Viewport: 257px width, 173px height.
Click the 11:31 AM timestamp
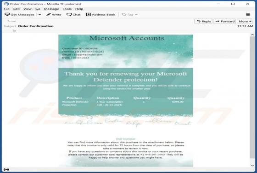(245, 26)
